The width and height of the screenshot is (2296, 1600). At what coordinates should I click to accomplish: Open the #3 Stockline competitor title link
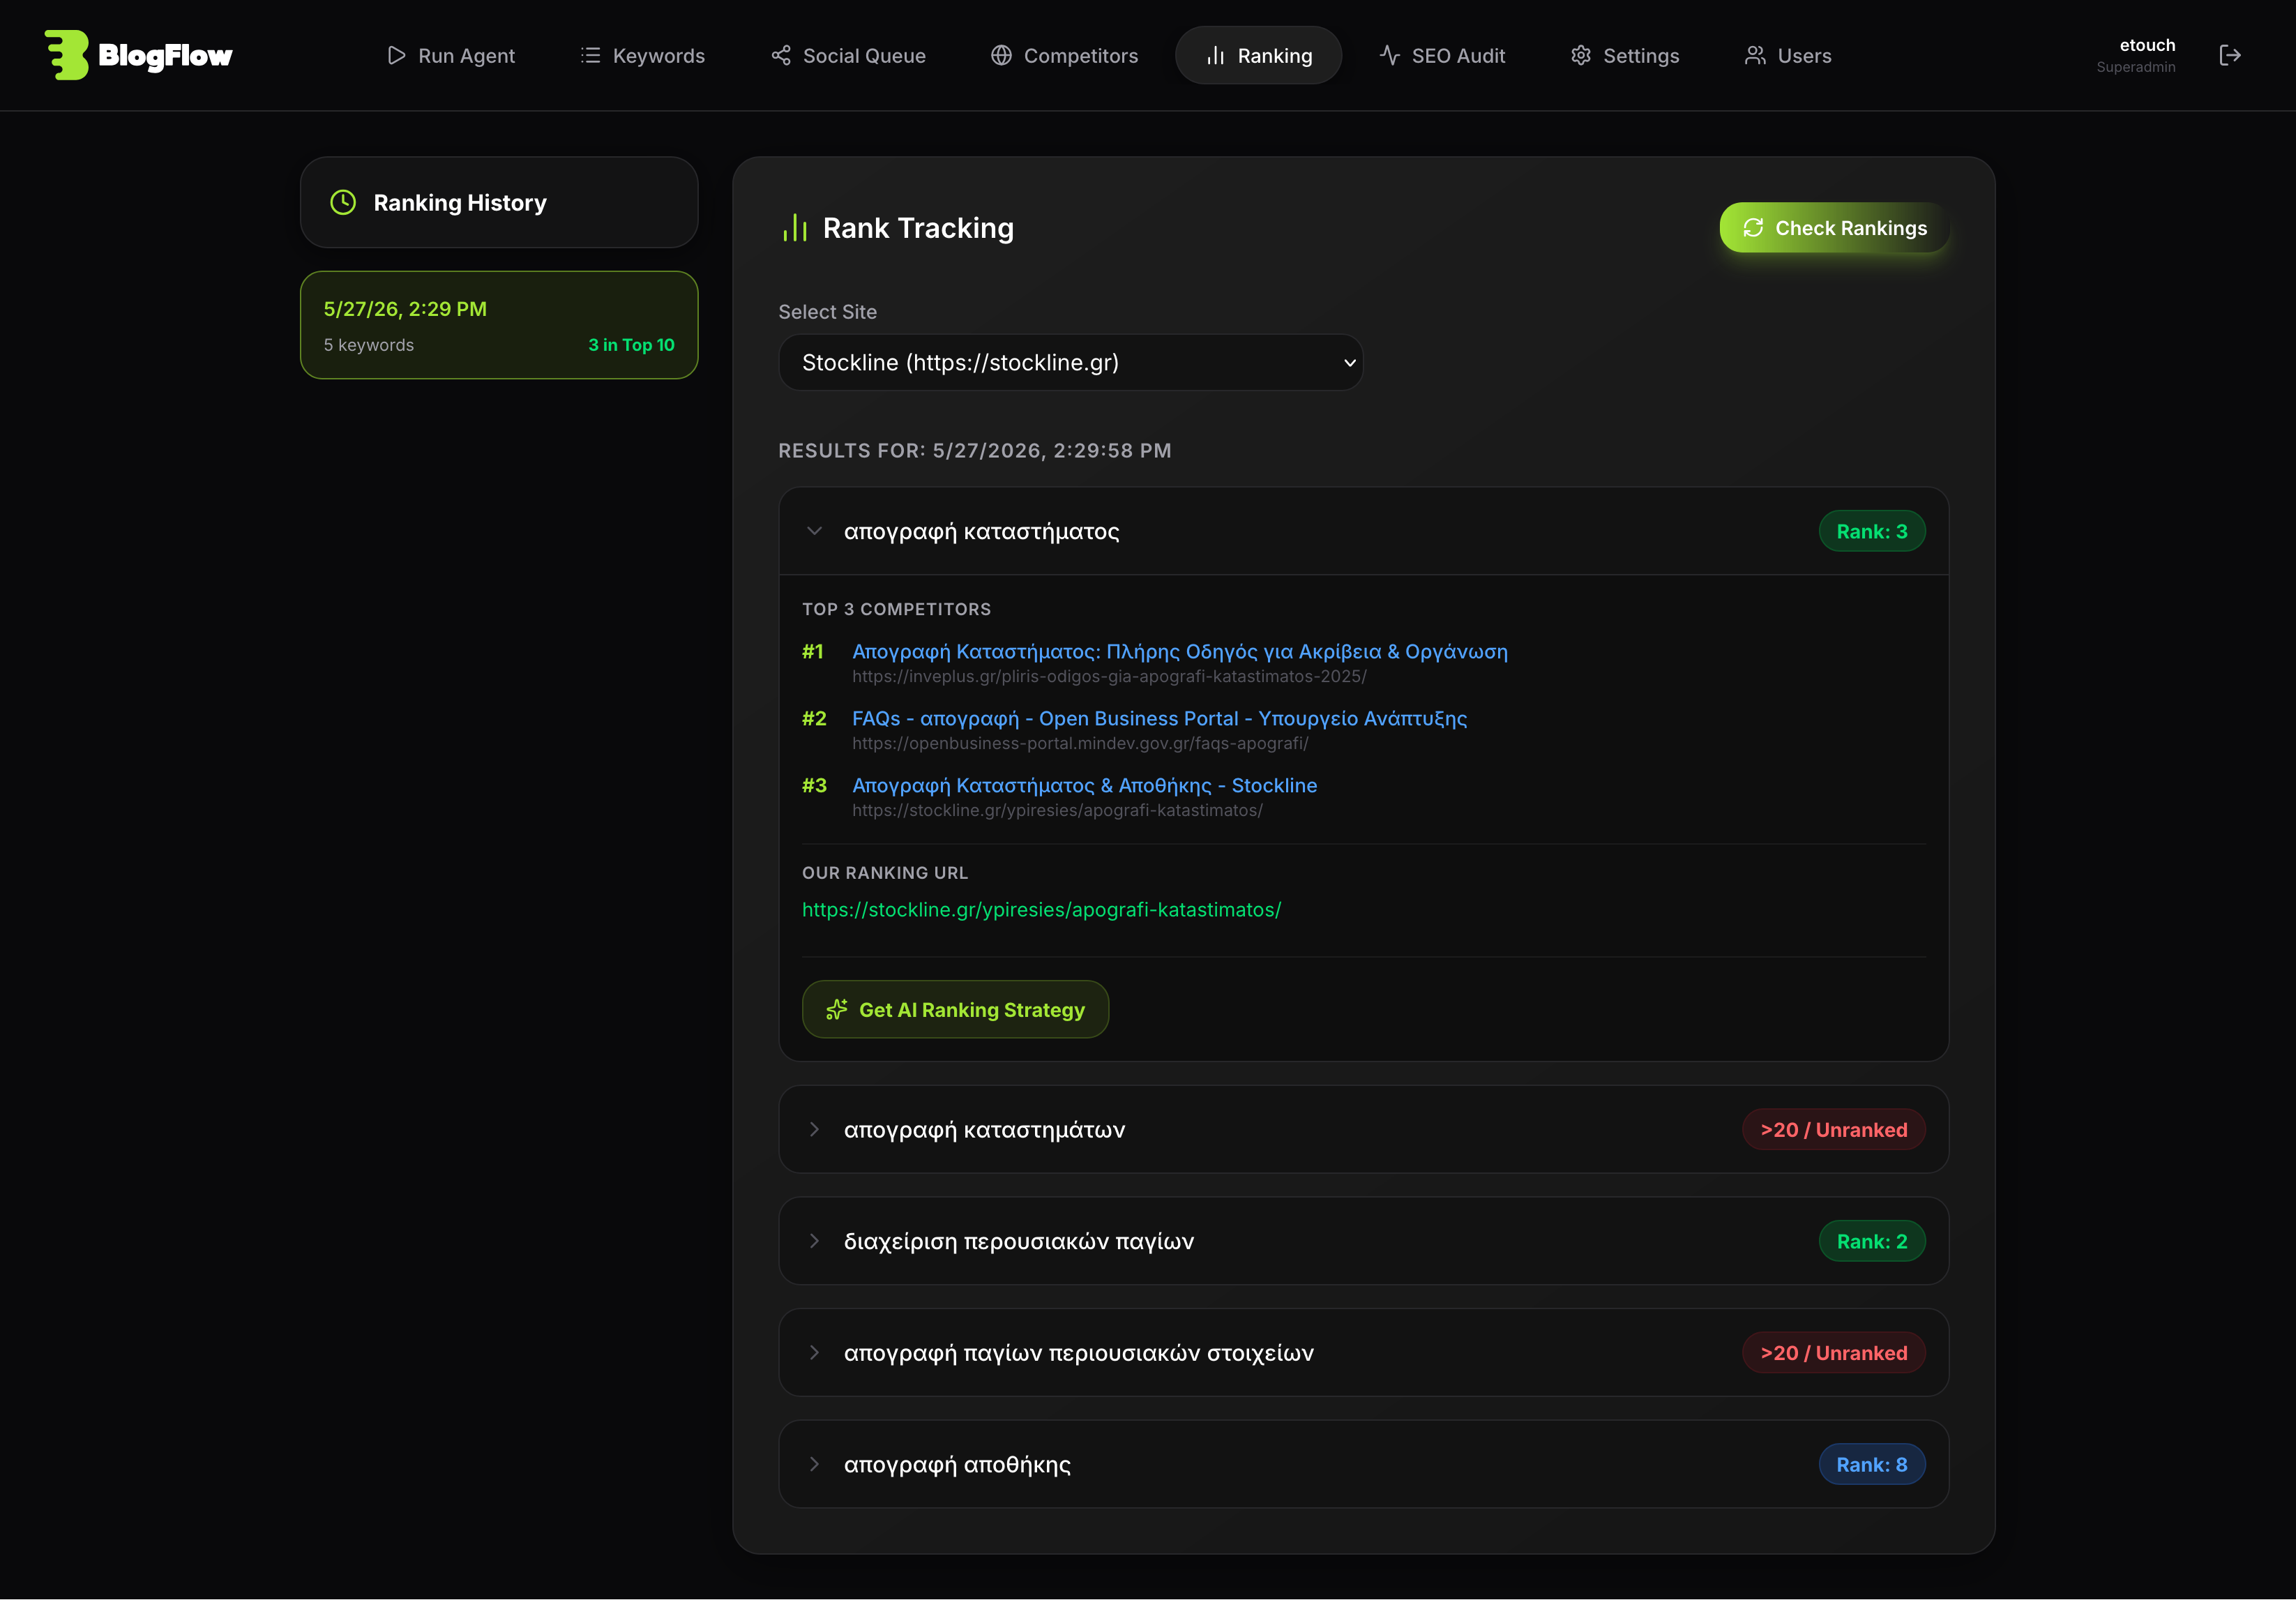[1084, 785]
